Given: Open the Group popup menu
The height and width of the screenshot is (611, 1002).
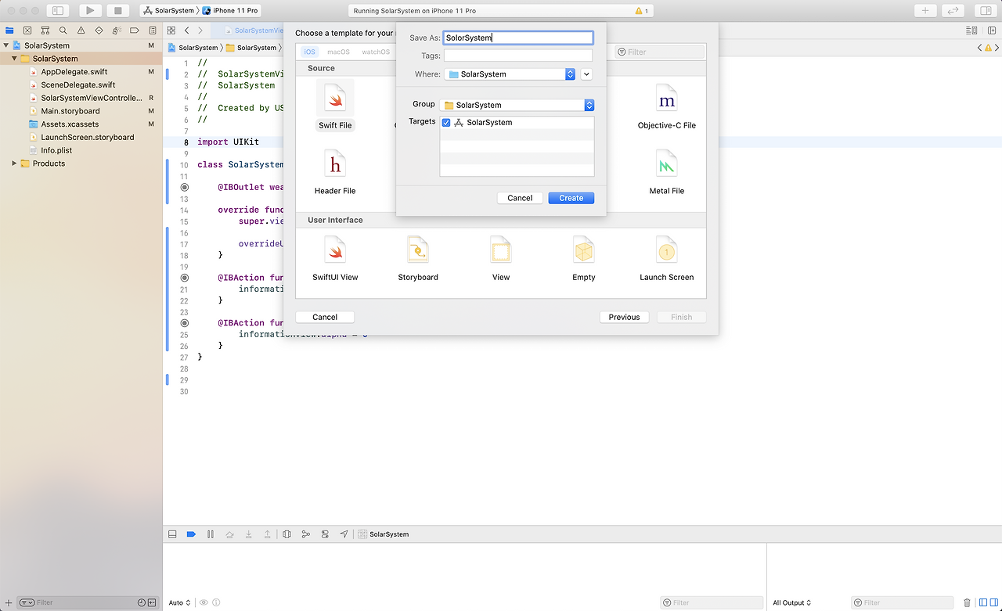Looking at the screenshot, I should click(517, 105).
